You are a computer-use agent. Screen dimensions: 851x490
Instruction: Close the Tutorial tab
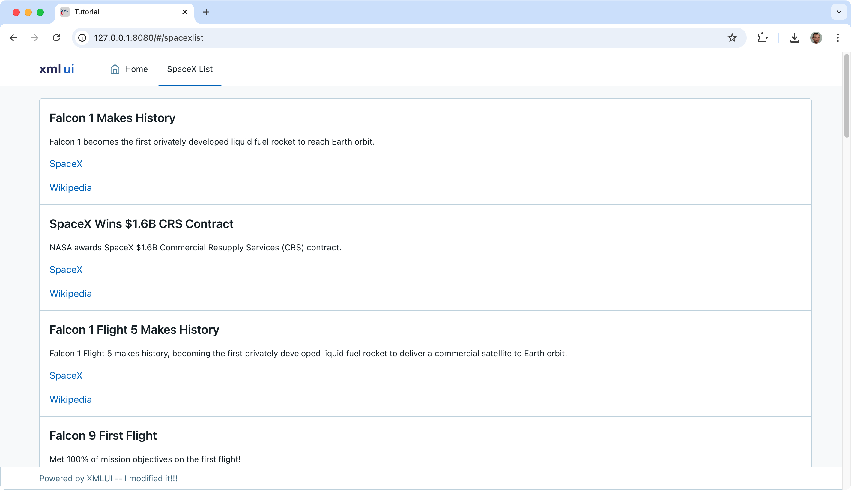(184, 12)
